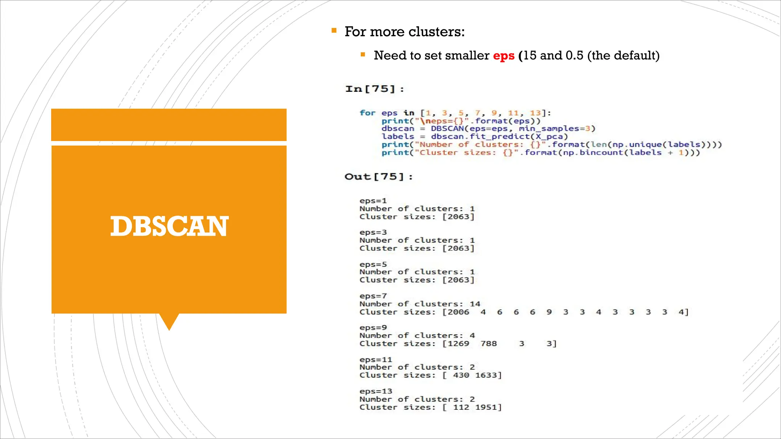This screenshot has height=439, width=781.
Task: Click 'Cluster sizes: [ 430 1633]' line
Action: (x=431, y=375)
